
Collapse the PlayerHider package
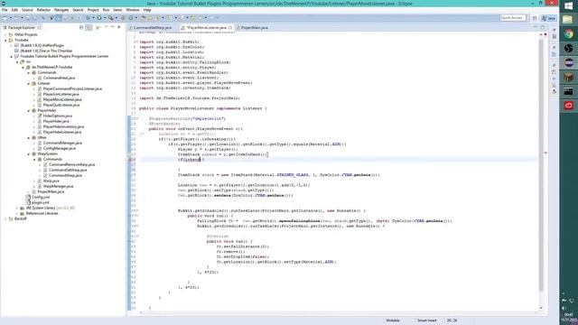coord(28,110)
